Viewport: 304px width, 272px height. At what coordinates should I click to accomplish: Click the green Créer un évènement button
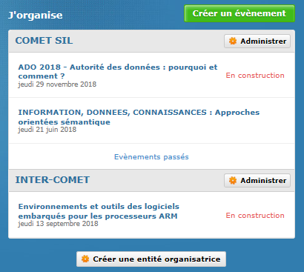239,13
